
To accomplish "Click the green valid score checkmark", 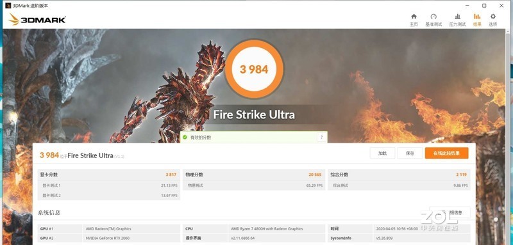I will coord(185,138).
